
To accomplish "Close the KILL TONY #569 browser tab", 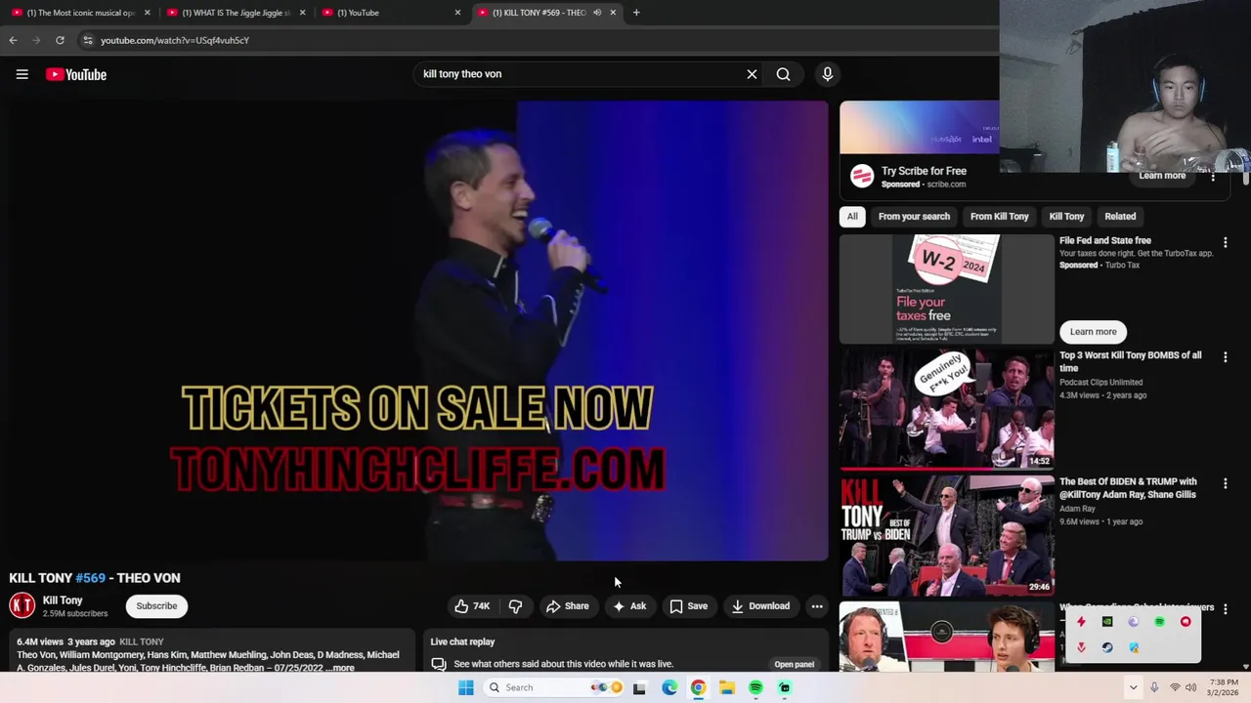I will [x=613, y=13].
